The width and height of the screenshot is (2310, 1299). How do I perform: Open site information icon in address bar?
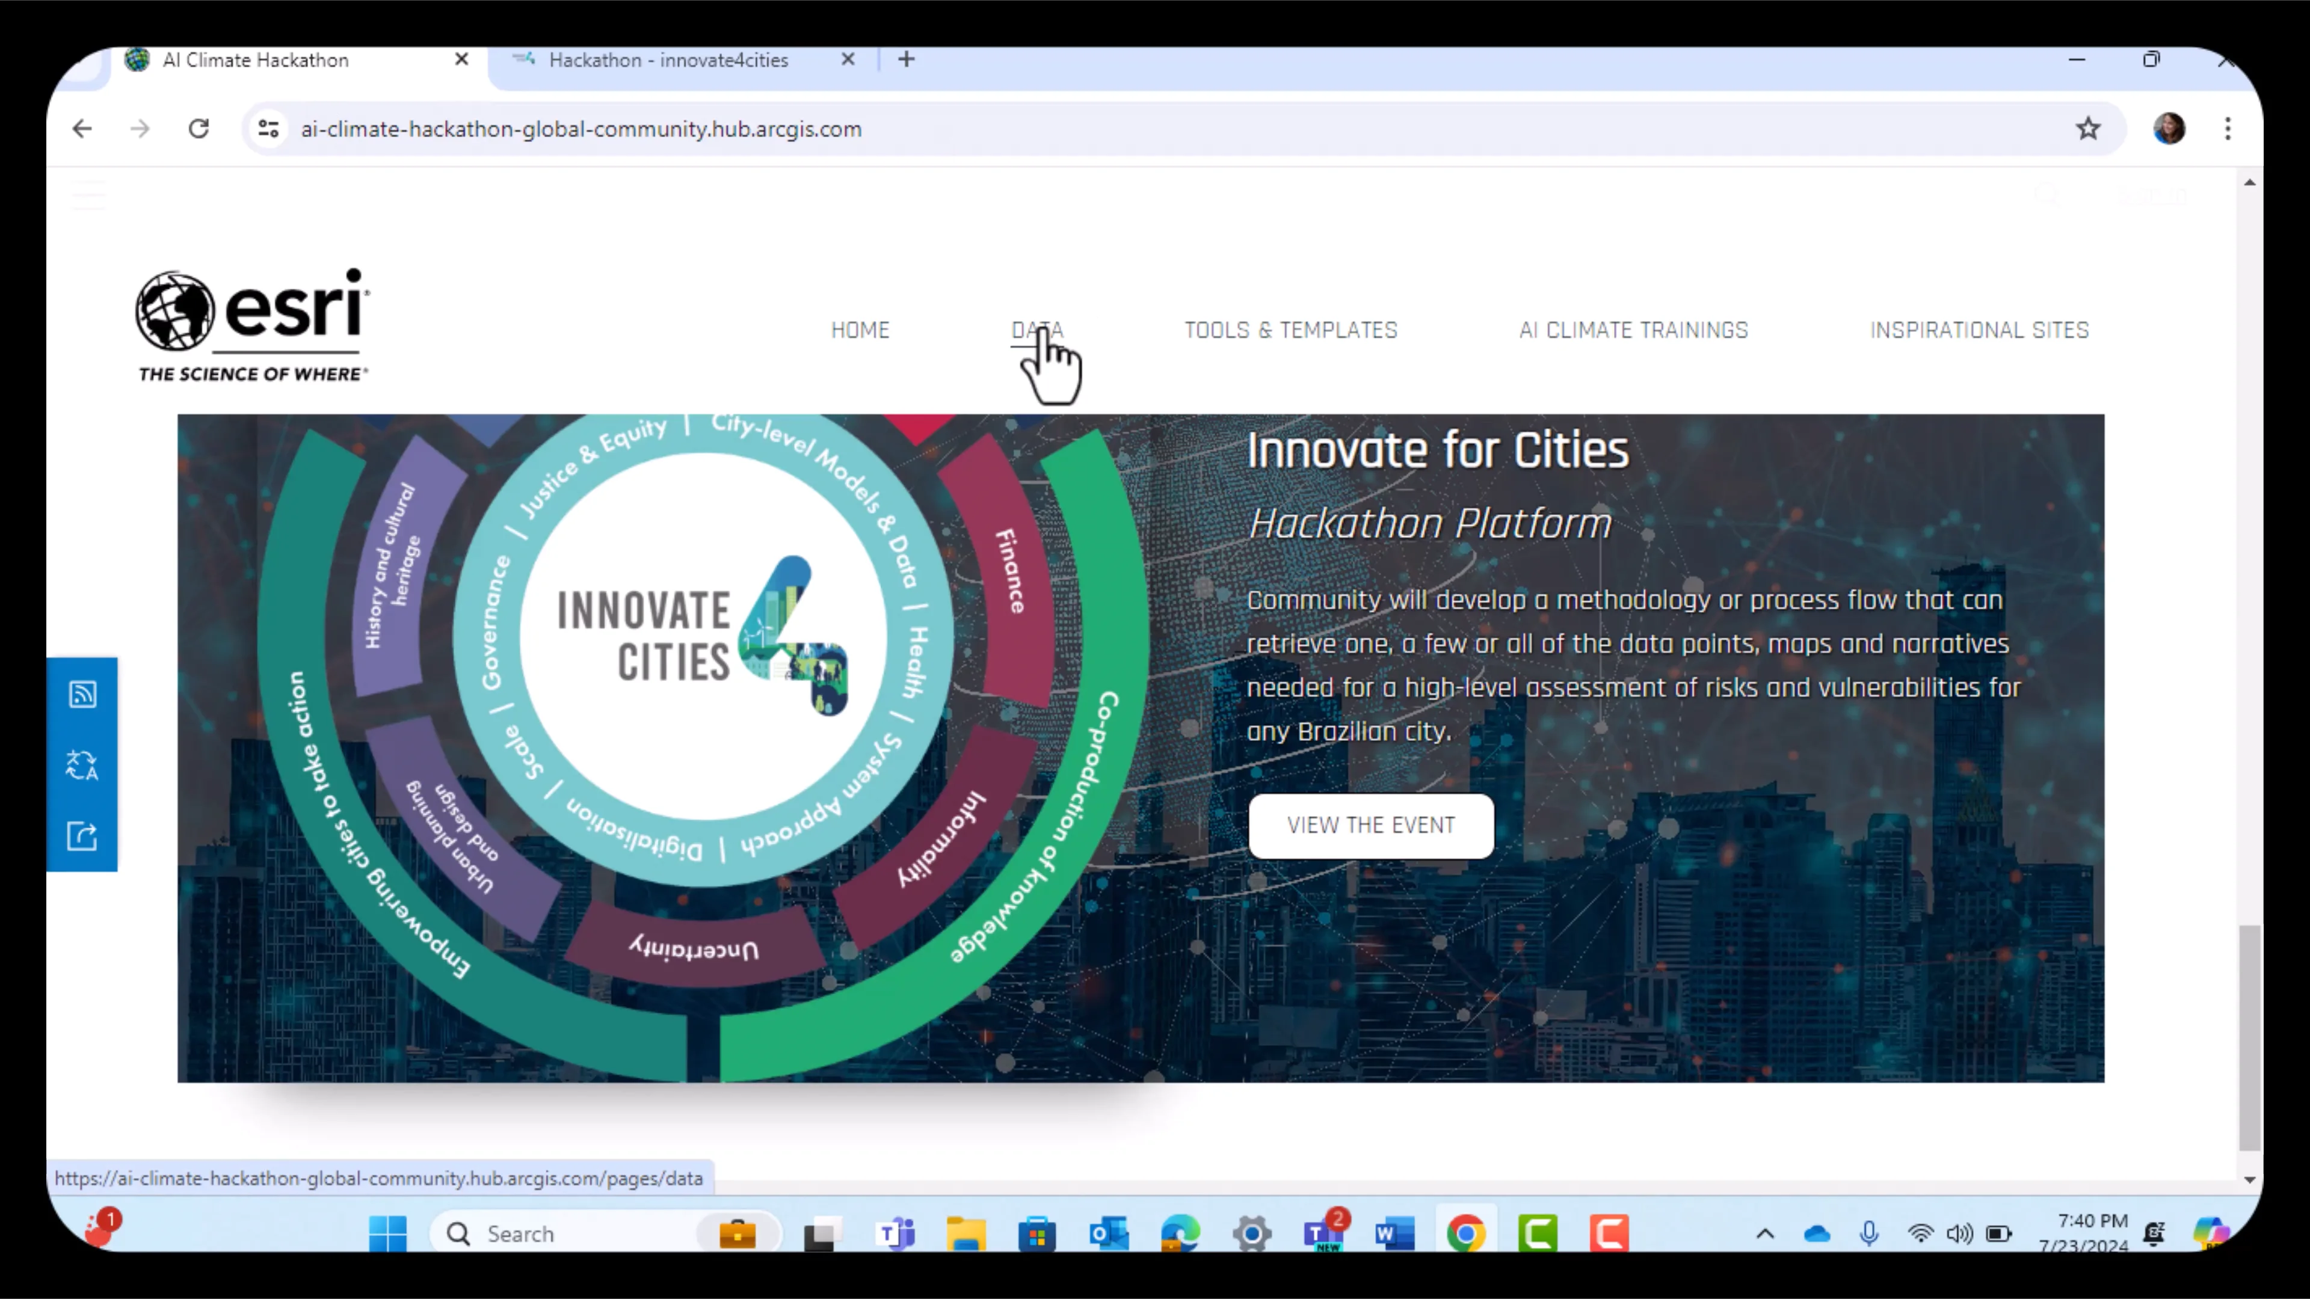tap(268, 129)
